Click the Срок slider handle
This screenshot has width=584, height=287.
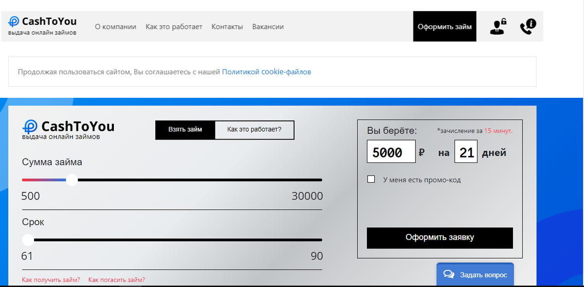(x=28, y=240)
